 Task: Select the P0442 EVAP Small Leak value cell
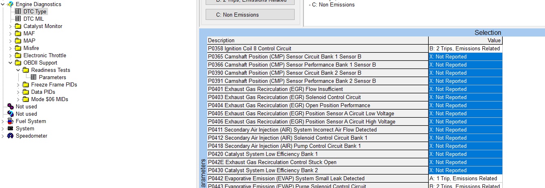click(x=465, y=179)
